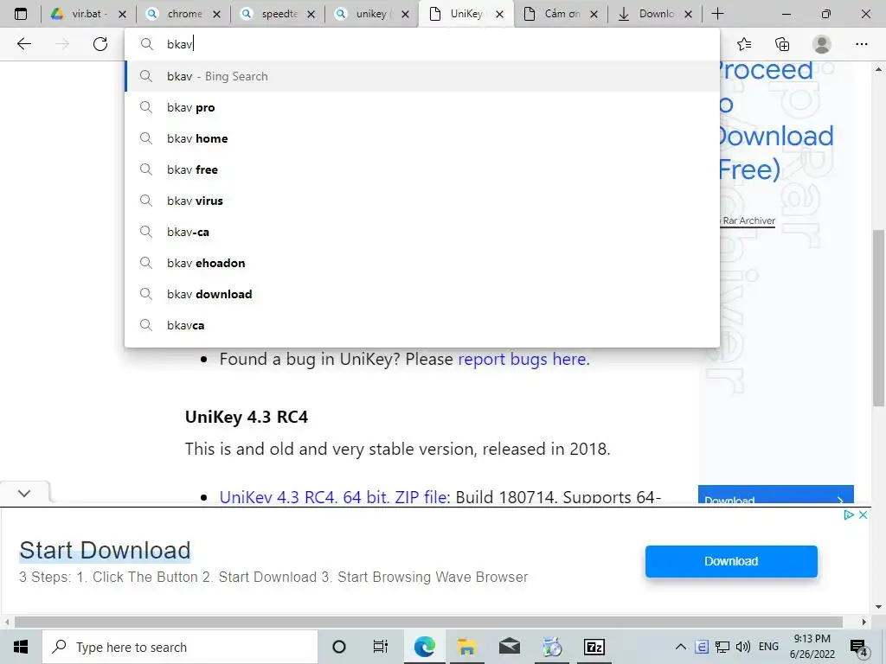This screenshot has height=664, width=886.
Task: Click Microsoft Edge taskbar icon
Action: (424, 647)
